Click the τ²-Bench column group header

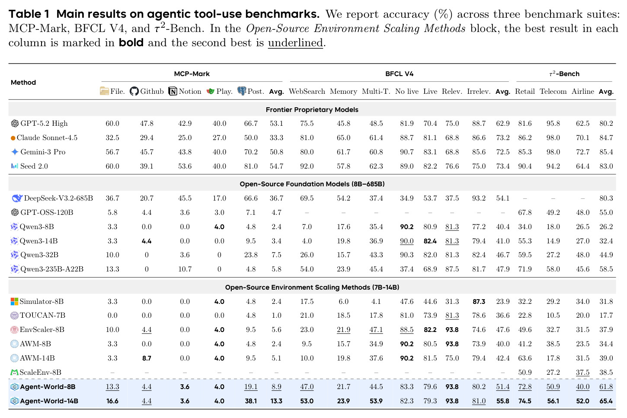pyautogui.click(x=564, y=74)
